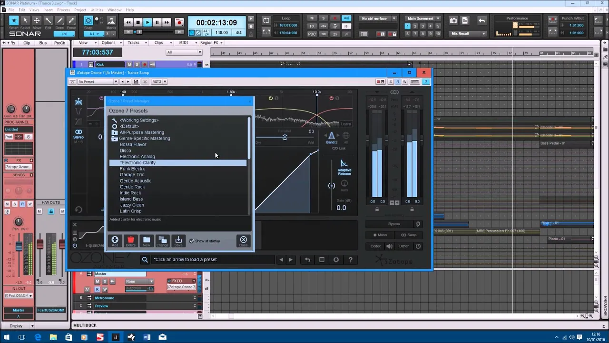Start recording with the red record button
The image size is (609, 343).
tap(179, 22)
